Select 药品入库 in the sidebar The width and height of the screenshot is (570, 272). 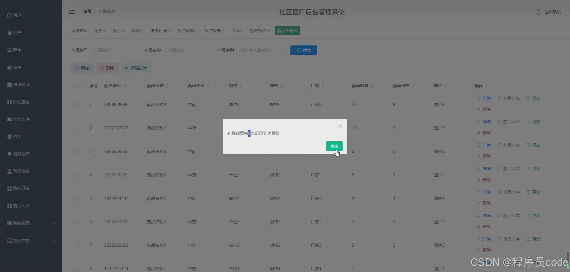21,205
